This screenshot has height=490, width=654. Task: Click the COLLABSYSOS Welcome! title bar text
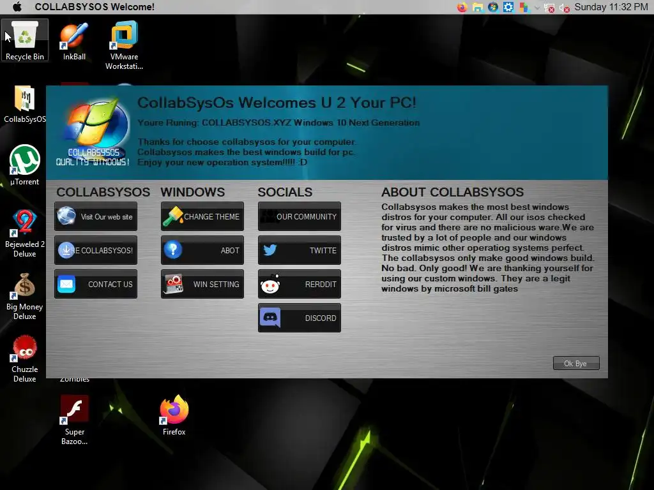coord(95,6)
